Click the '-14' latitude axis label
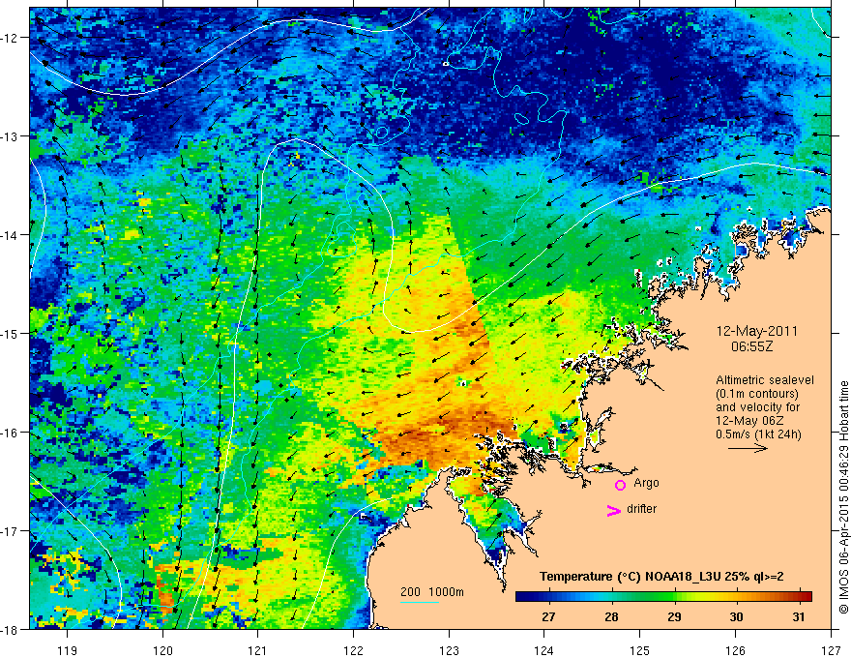This screenshot has height=658, width=851. pyautogui.click(x=11, y=235)
